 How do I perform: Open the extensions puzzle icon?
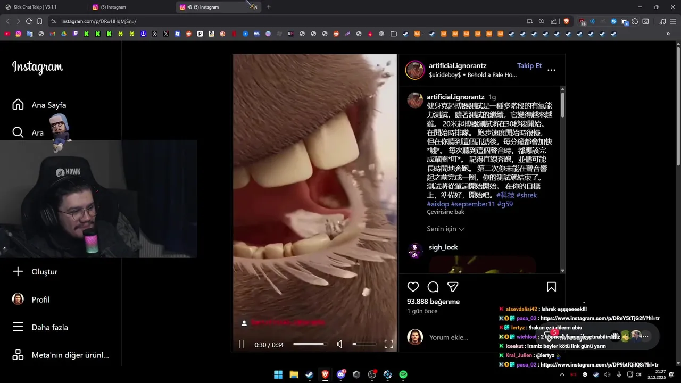coord(635,21)
